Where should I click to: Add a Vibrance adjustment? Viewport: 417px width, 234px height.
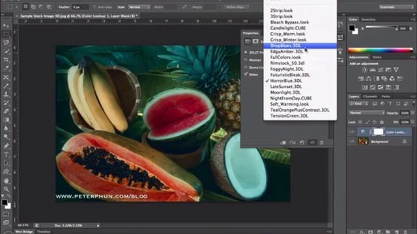[396, 70]
